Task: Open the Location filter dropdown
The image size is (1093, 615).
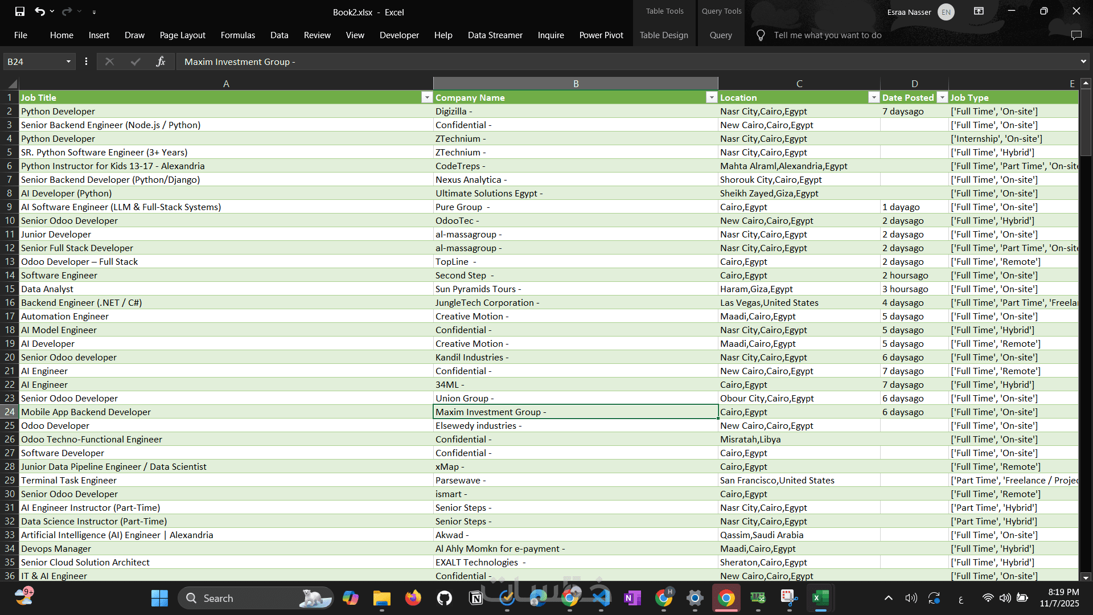Action: pyautogui.click(x=873, y=98)
